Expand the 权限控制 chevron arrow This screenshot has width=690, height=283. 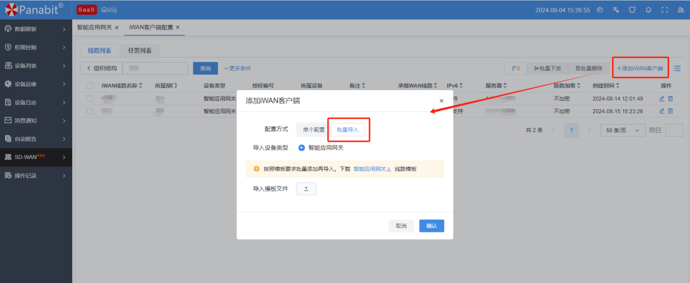coord(64,47)
